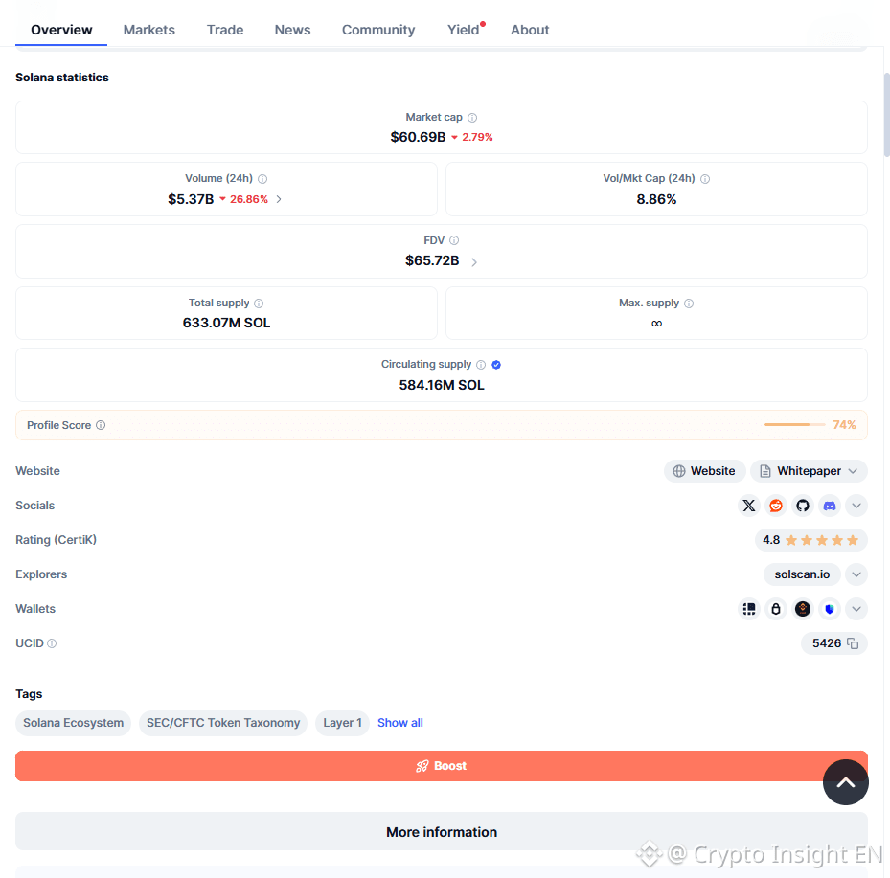Click the $5.37B volume value
This screenshot has width=890, height=878.
click(191, 199)
